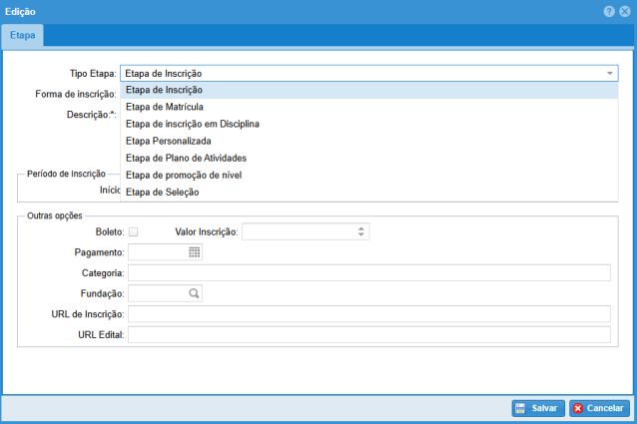Select Etapa de Seleção option
Screen dimensions: 637x424
(x=162, y=192)
